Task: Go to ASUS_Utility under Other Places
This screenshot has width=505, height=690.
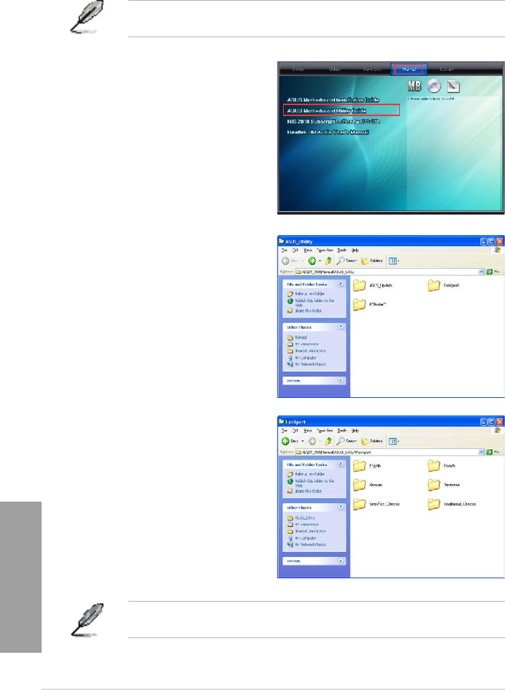Action: pos(301,518)
